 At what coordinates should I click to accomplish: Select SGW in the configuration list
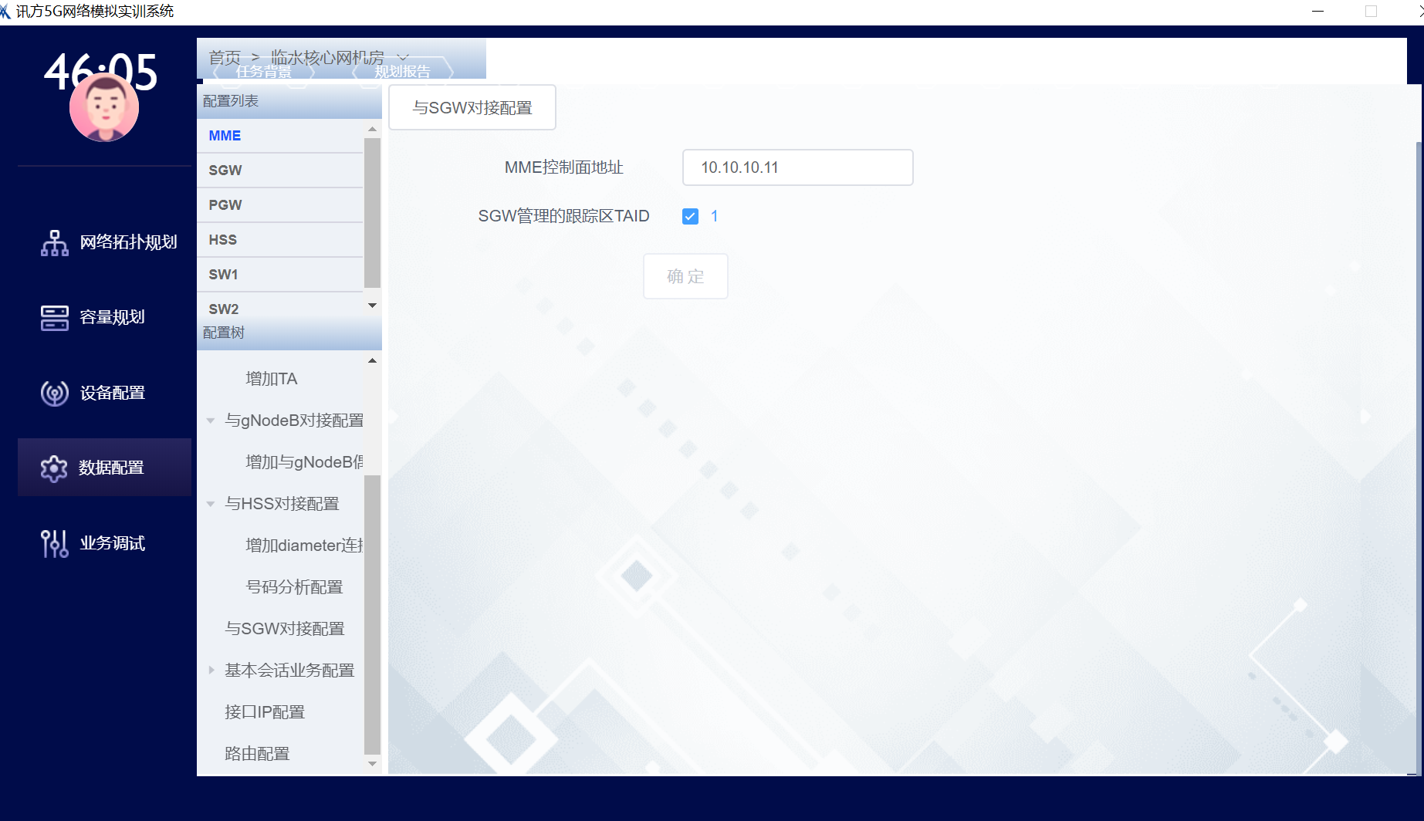(225, 171)
